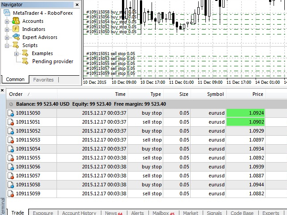This screenshot has height=215, width=287.
Task: Click chart label #109115050 buy stop 0.05
Action: coord(111,32)
